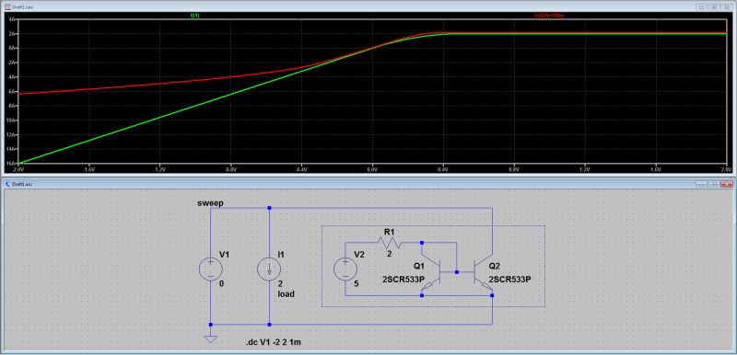737x355 pixels.
Task: Click Q1's 2SCR533P model name
Action: [404, 280]
